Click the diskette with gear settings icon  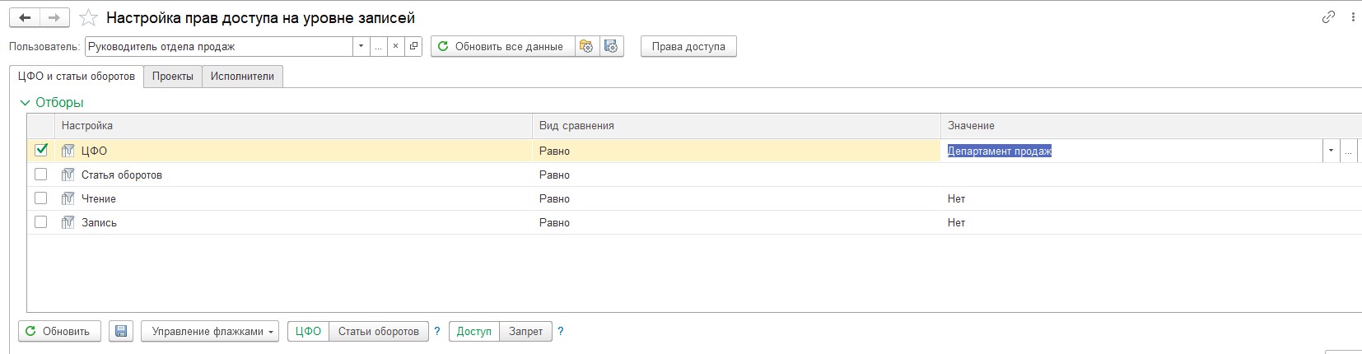[611, 46]
